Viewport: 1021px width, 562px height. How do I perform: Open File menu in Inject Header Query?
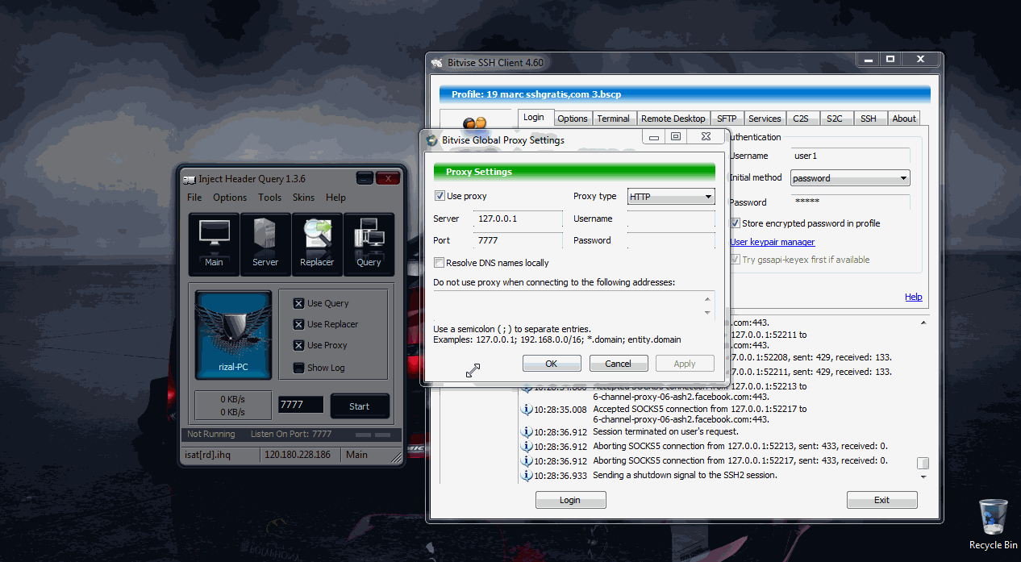point(194,198)
